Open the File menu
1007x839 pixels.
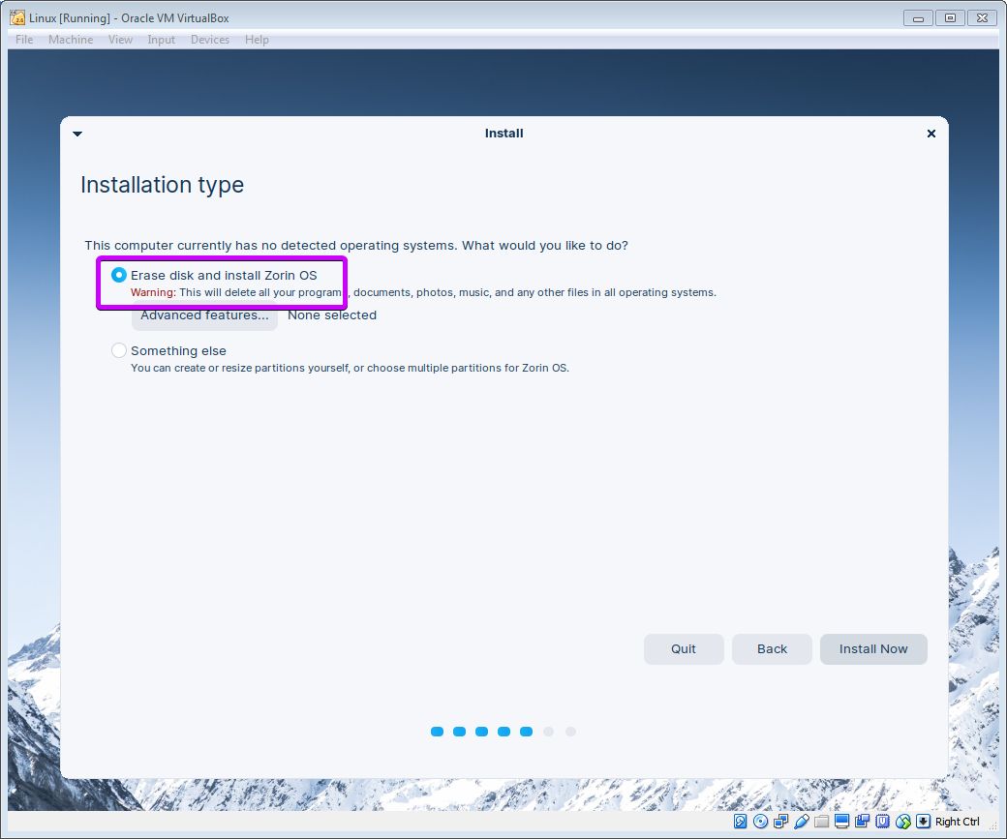[24, 39]
